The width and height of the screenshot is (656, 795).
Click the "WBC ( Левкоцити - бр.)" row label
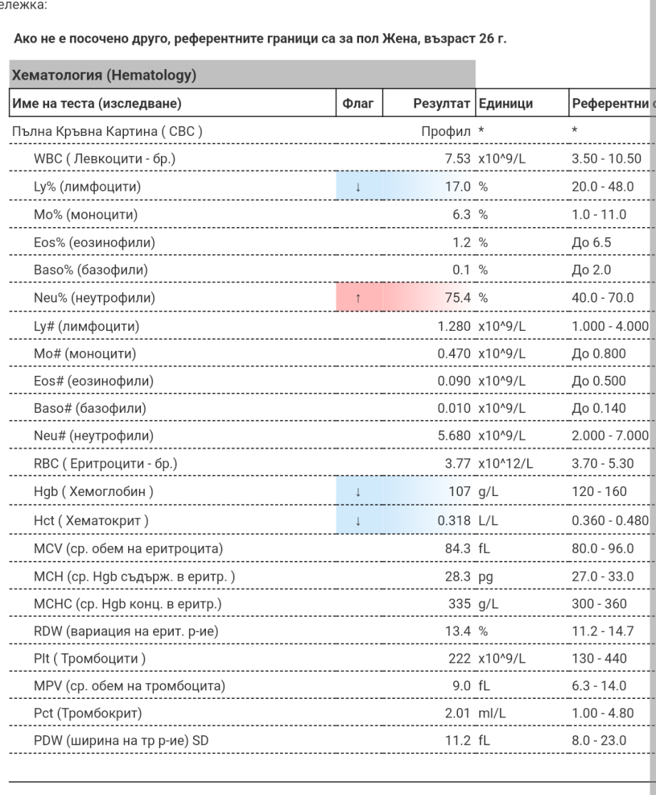pos(105,159)
